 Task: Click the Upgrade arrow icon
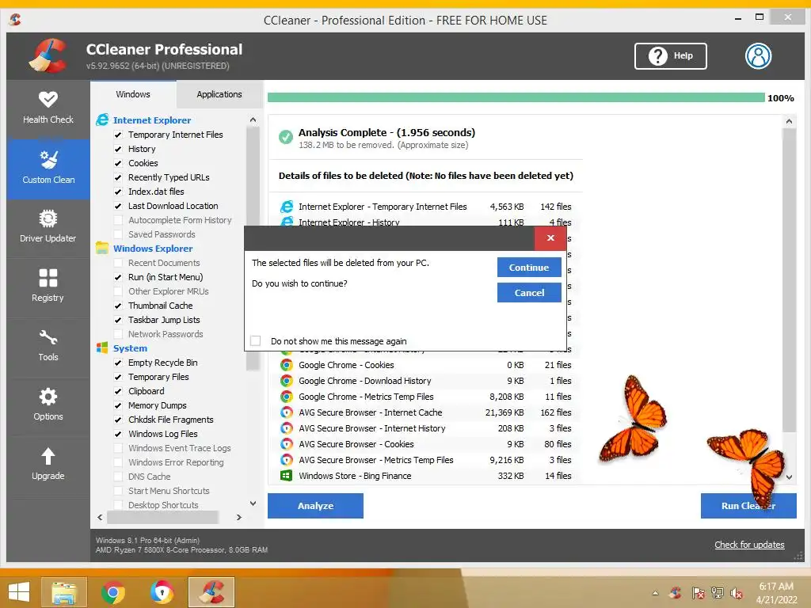click(x=48, y=457)
